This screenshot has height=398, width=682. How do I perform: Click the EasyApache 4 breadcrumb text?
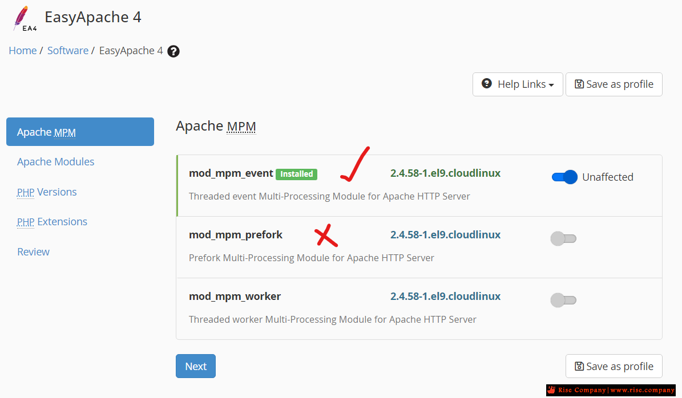coord(131,50)
